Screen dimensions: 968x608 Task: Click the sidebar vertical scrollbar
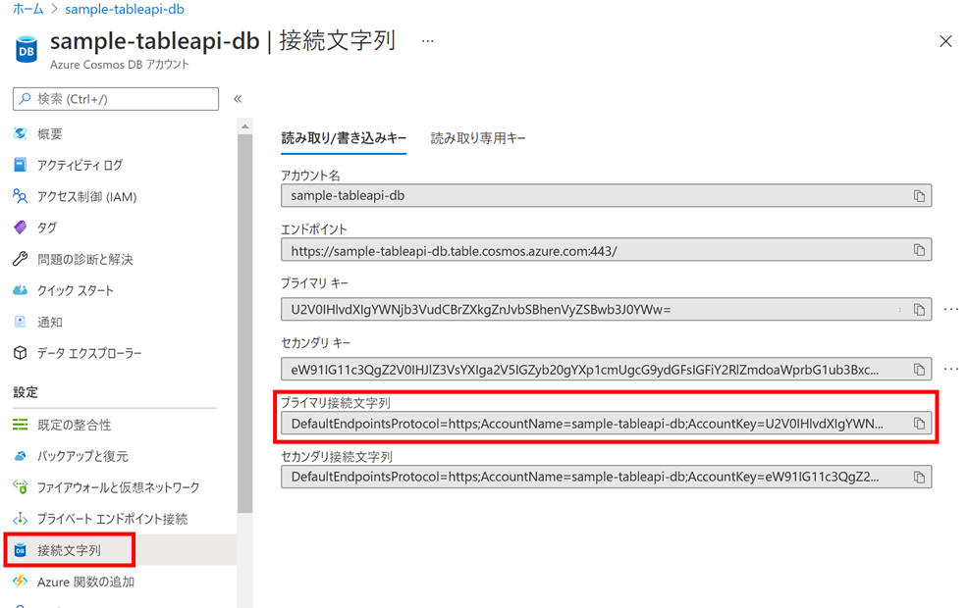coord(245,324)
